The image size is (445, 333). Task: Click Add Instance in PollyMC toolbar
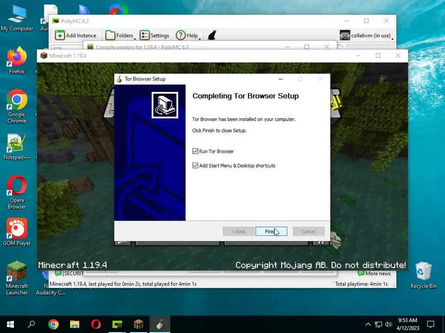[x=76, y=36]
